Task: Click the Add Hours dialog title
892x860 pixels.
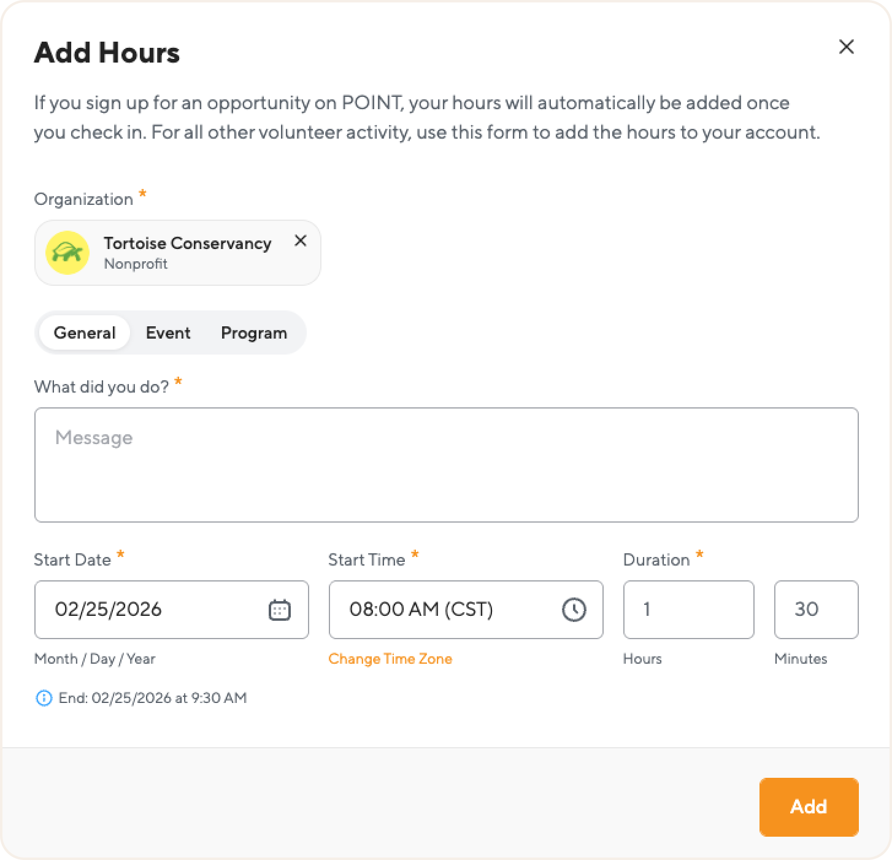Action: click(x=107, y=53)
